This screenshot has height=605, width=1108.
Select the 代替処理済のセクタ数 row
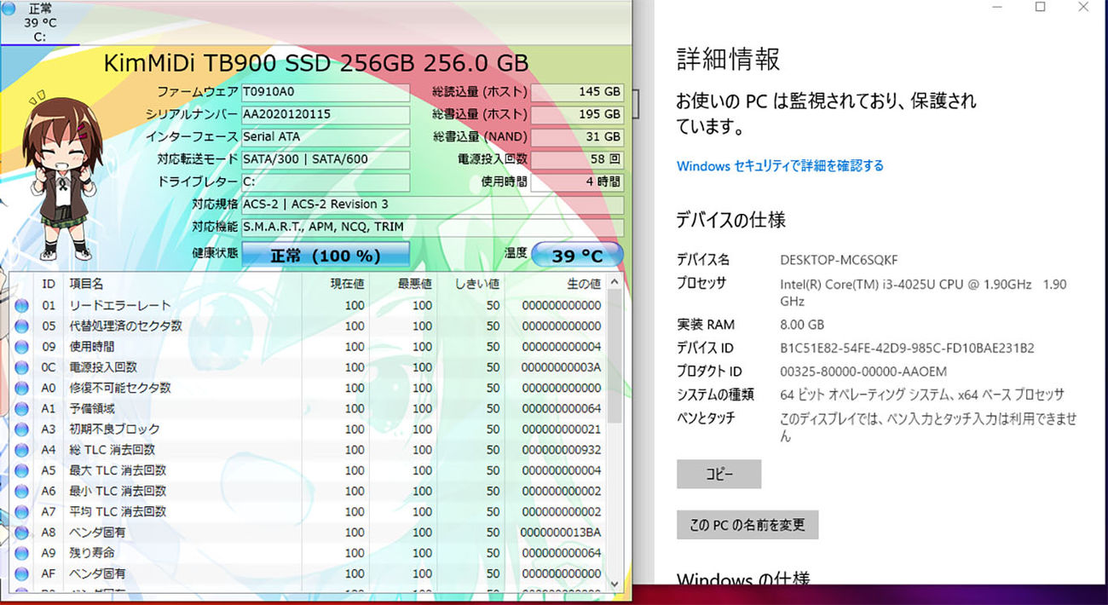pos(309,326)
